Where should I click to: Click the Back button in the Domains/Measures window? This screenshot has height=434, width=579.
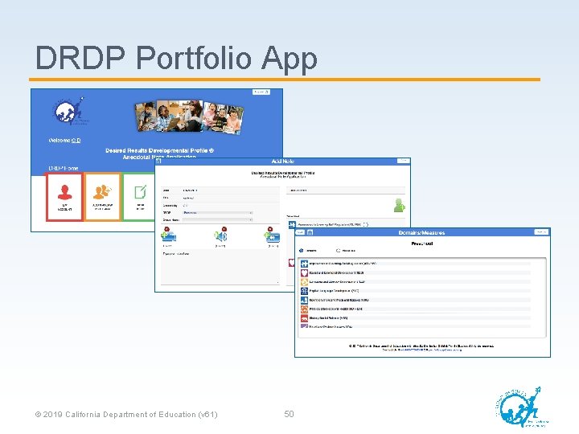click(x=300, y=232)
